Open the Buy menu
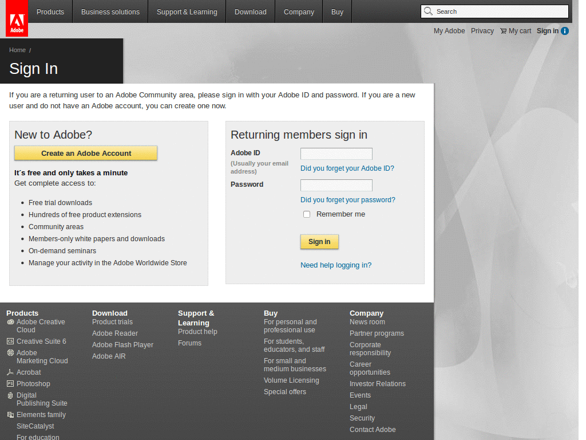586x440 pixels. click(337, 11)
